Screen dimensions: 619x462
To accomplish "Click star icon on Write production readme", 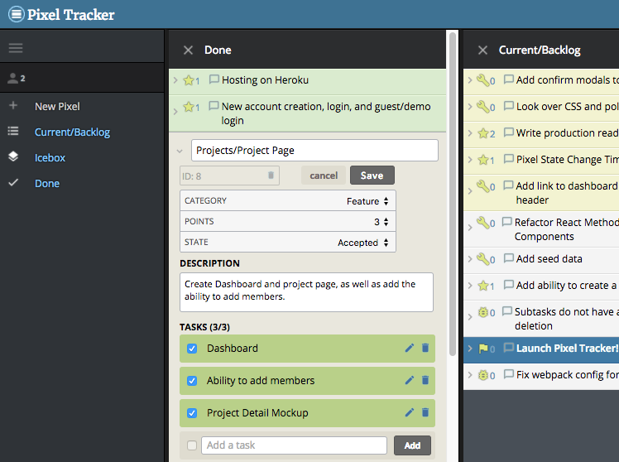I will [x=483, y=133].
